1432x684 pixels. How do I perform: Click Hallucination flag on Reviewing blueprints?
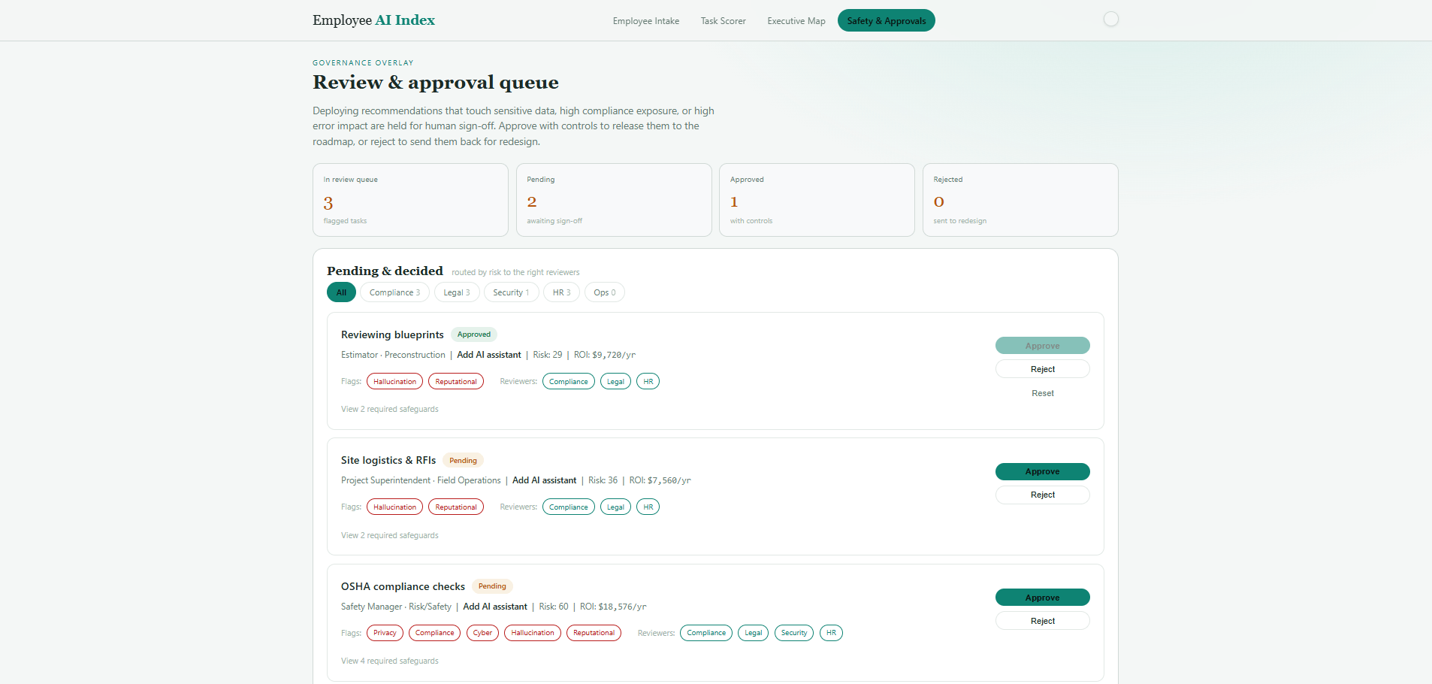[394, 382]
